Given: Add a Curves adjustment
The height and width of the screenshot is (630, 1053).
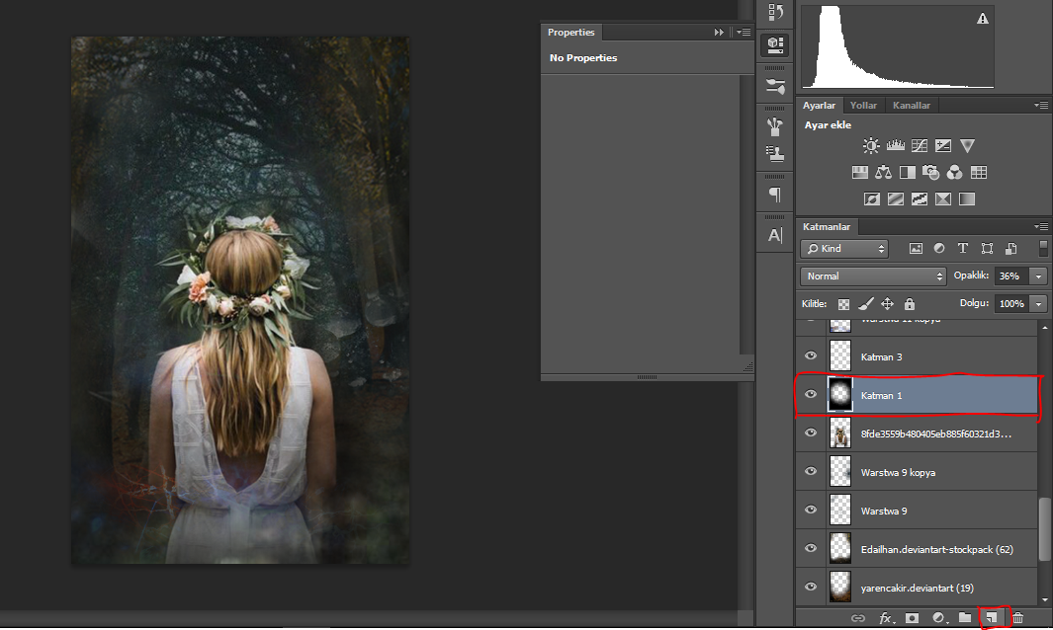Looking at the screenshot, I should (x=920, y=145).
